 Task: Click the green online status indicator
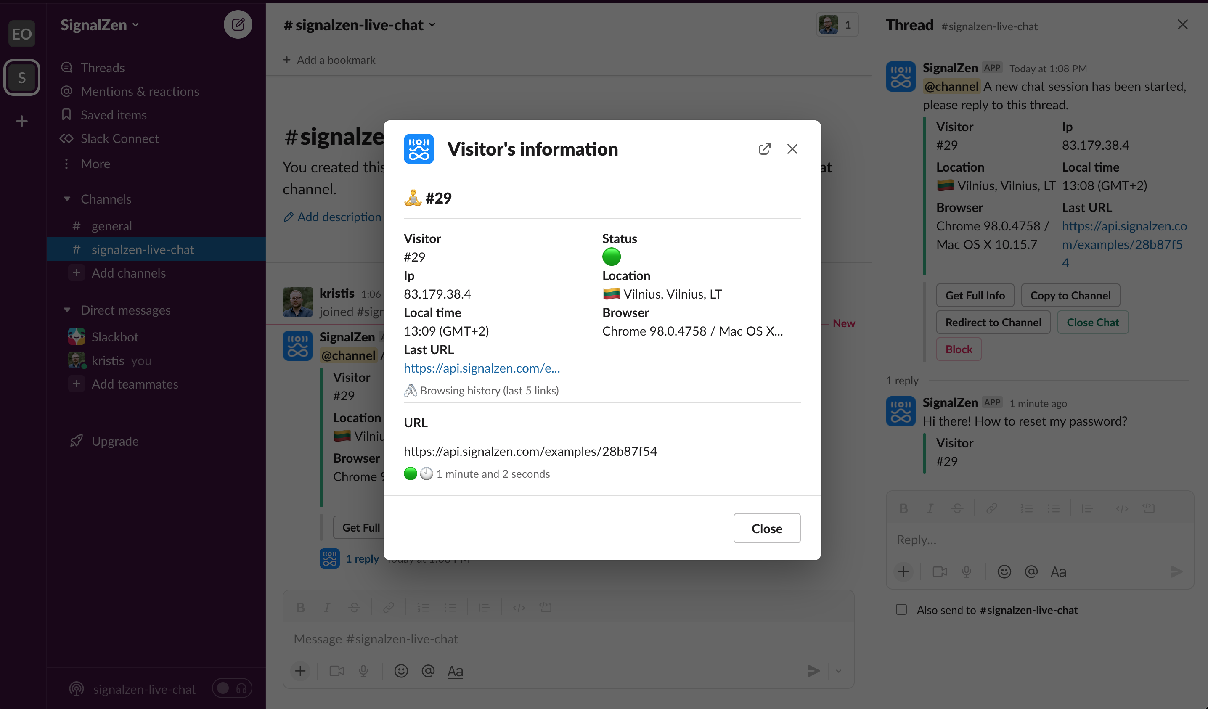(x=611, y=257)
